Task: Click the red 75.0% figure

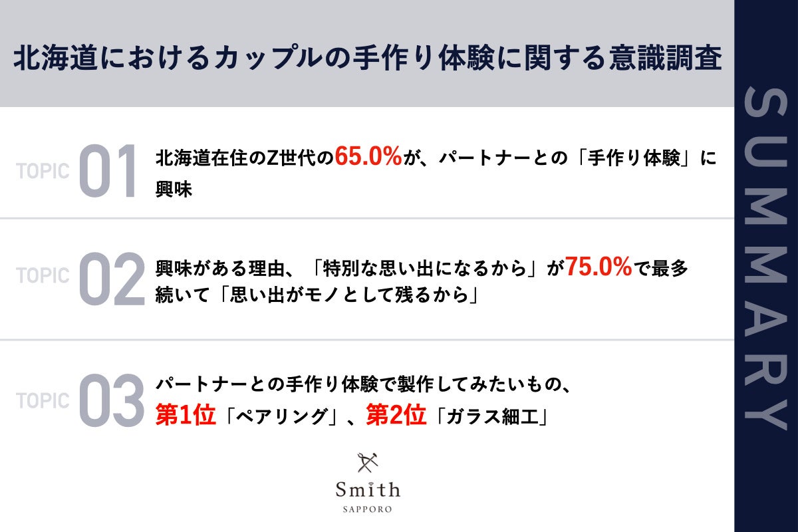Action: [598, 267]
